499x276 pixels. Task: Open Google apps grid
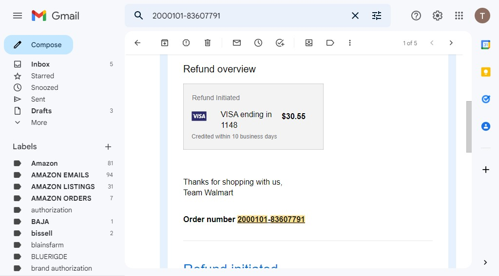pyautogui.click(x=459, y=16)
